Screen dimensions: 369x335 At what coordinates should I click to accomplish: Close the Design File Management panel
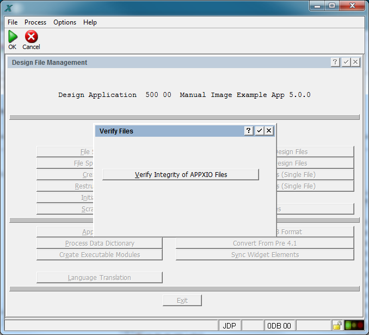355,62
